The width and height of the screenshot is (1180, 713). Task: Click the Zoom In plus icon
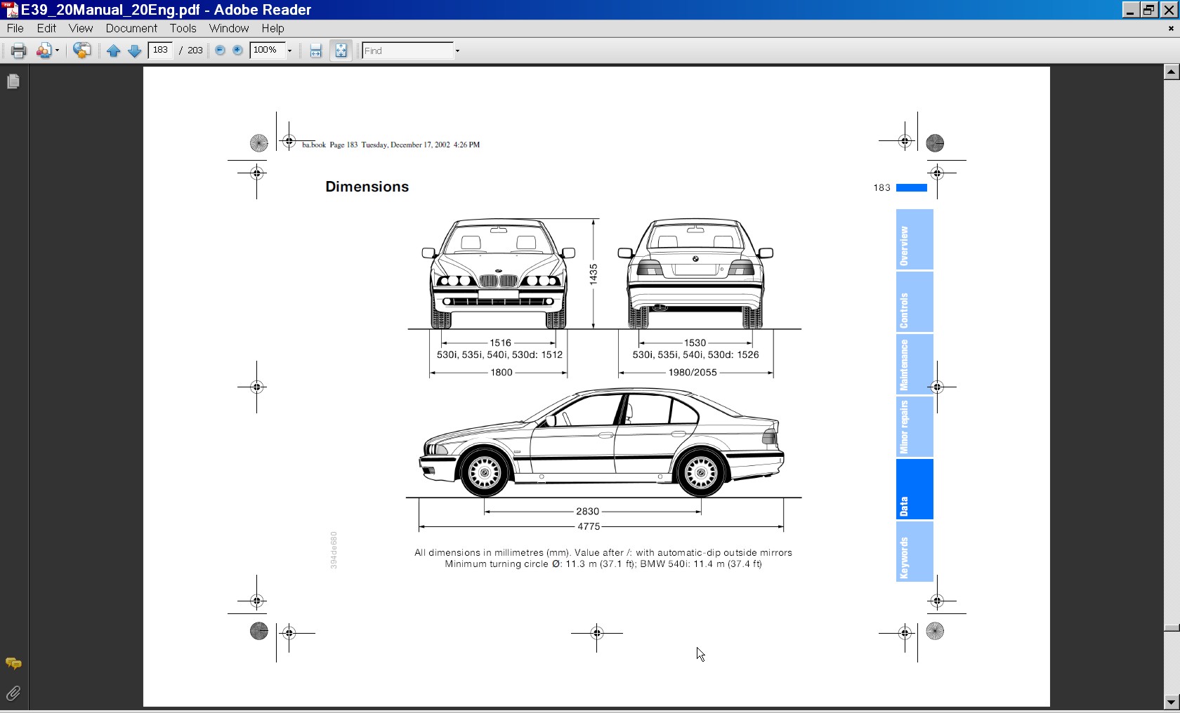coord(237,51)
